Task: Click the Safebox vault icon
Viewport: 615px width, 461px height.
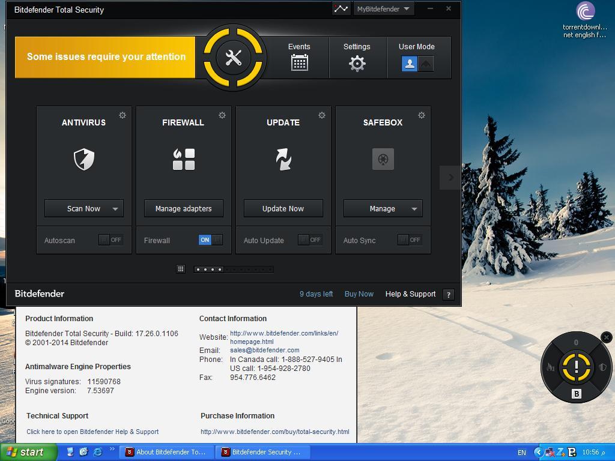Action: [383, 159]
